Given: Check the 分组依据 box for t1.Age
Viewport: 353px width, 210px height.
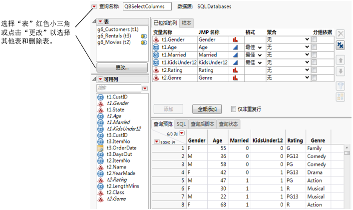Looking at the screenshot, I should 314,47.
